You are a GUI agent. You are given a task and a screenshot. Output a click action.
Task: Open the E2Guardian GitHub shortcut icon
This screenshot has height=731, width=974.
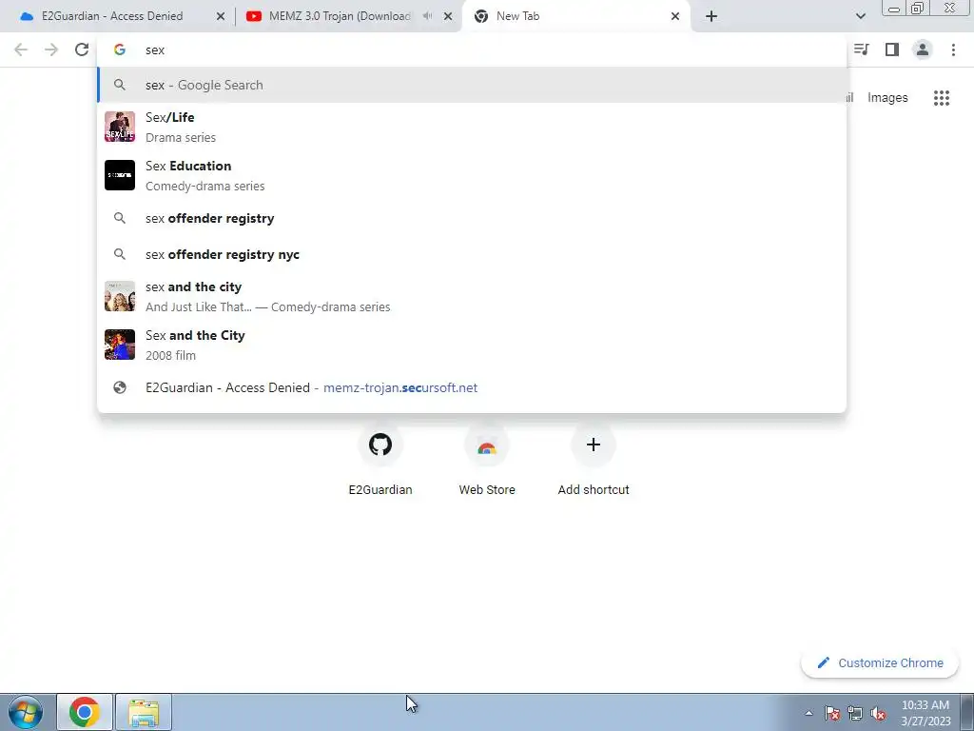[x=380, y=445]
